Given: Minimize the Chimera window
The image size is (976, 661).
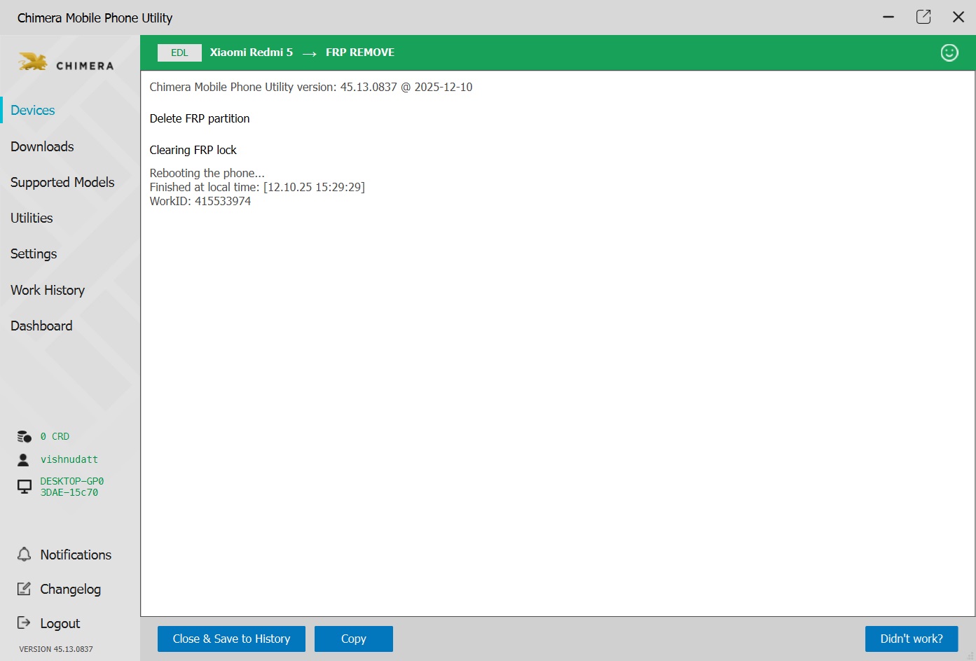Looking at the screenshot, I should 888,17.
